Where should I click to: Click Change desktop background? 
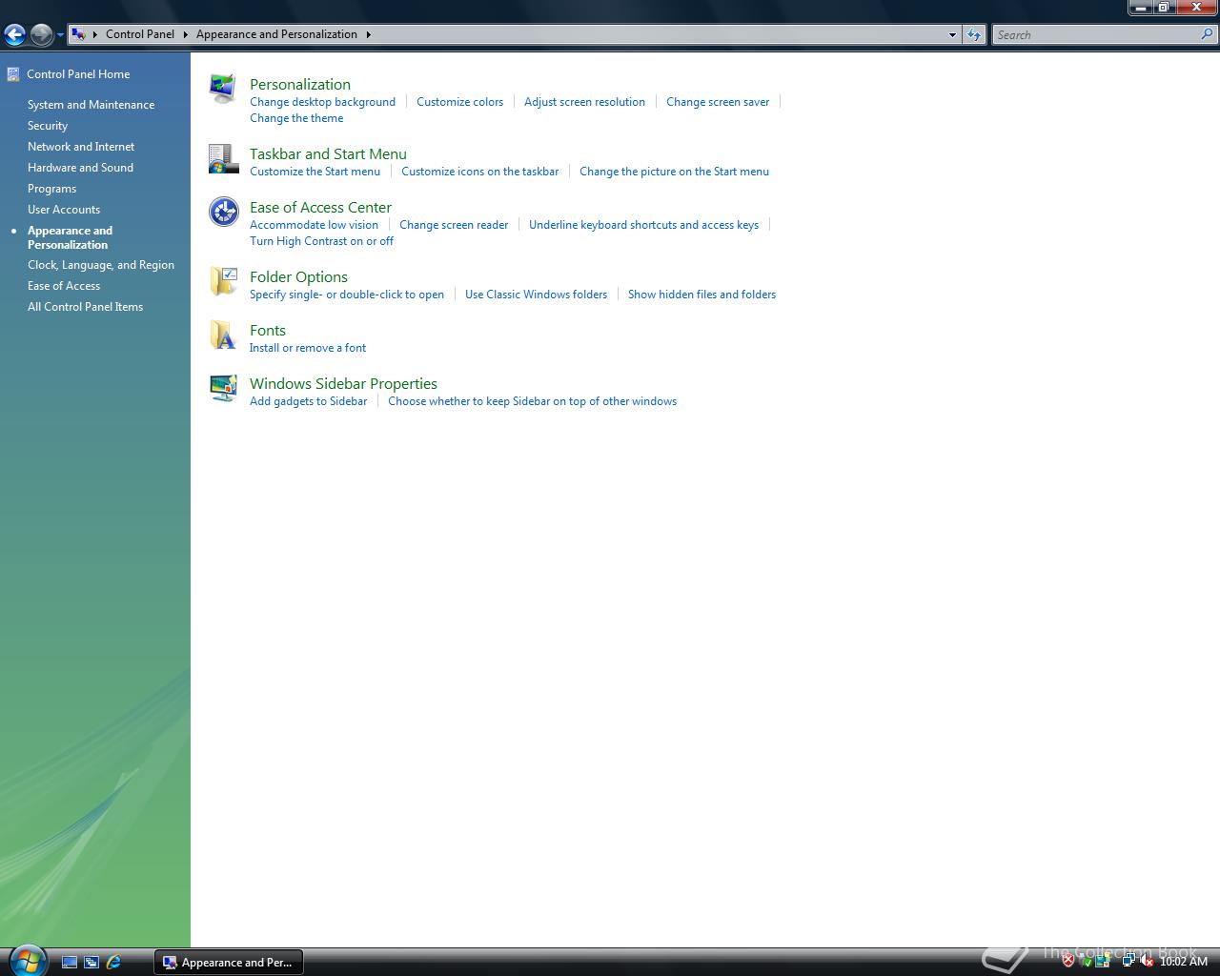click(x=322, y=102)
